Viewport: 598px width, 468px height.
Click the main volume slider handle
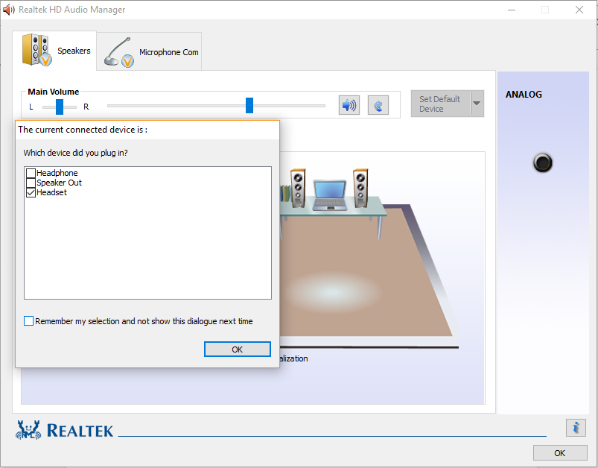(249, 105)
